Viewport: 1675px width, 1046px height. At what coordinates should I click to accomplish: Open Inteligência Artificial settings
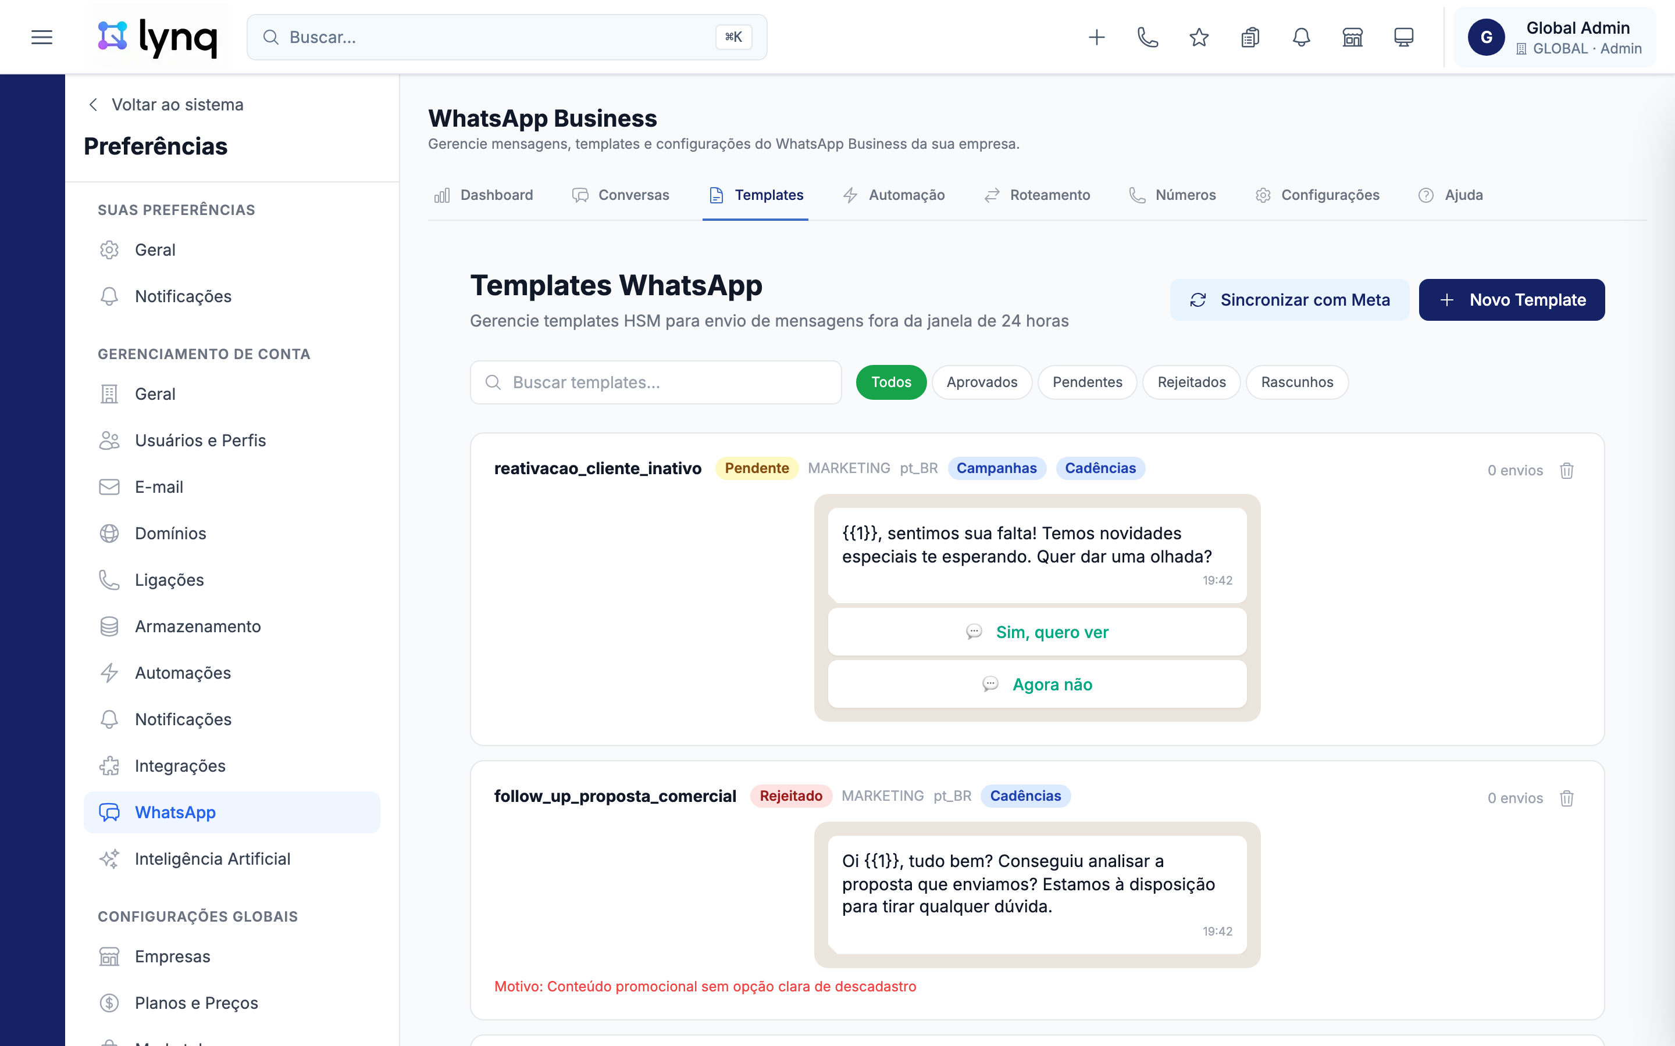pyautogui.click(x=232, y=858)
